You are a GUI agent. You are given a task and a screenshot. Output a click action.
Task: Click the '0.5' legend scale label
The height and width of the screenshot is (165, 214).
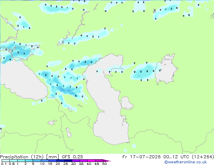click(12, 164)
